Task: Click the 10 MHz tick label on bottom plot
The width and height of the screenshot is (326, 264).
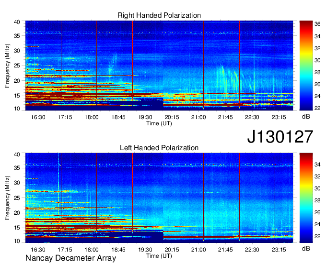Action: tap(17, 241)
